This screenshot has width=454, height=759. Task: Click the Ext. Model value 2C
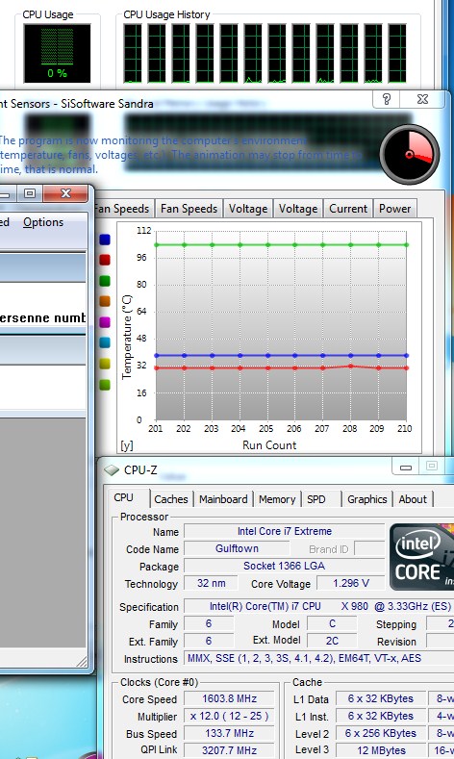332,641
